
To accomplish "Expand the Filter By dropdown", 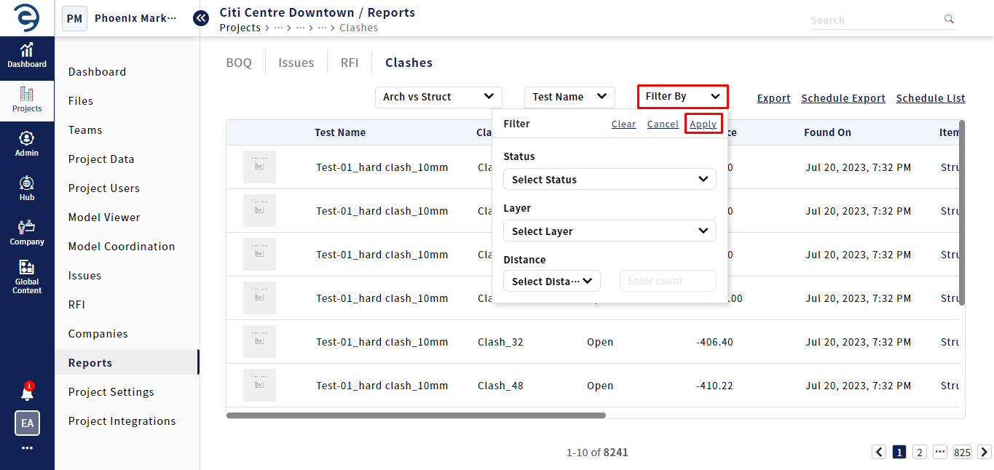I will point(682,96).
